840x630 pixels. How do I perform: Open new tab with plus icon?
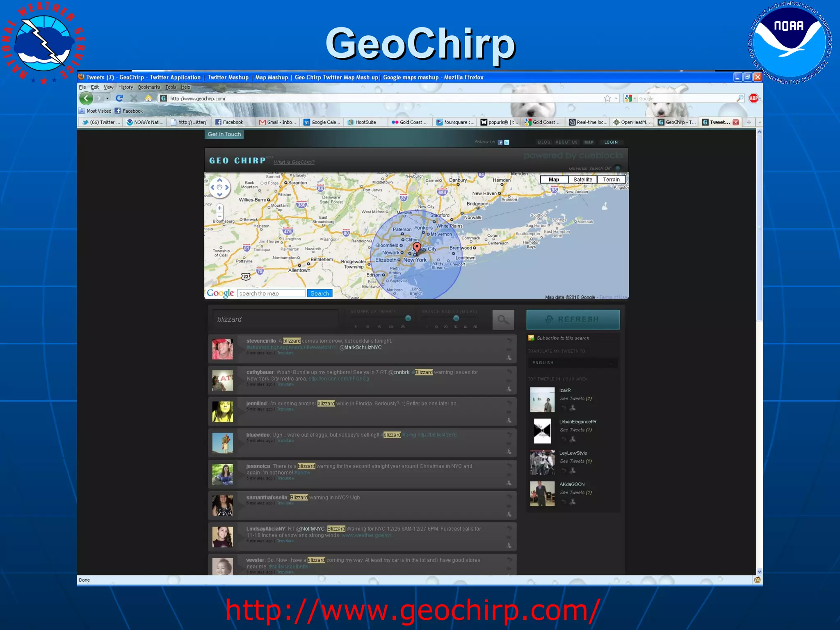[x=749, y=122]
